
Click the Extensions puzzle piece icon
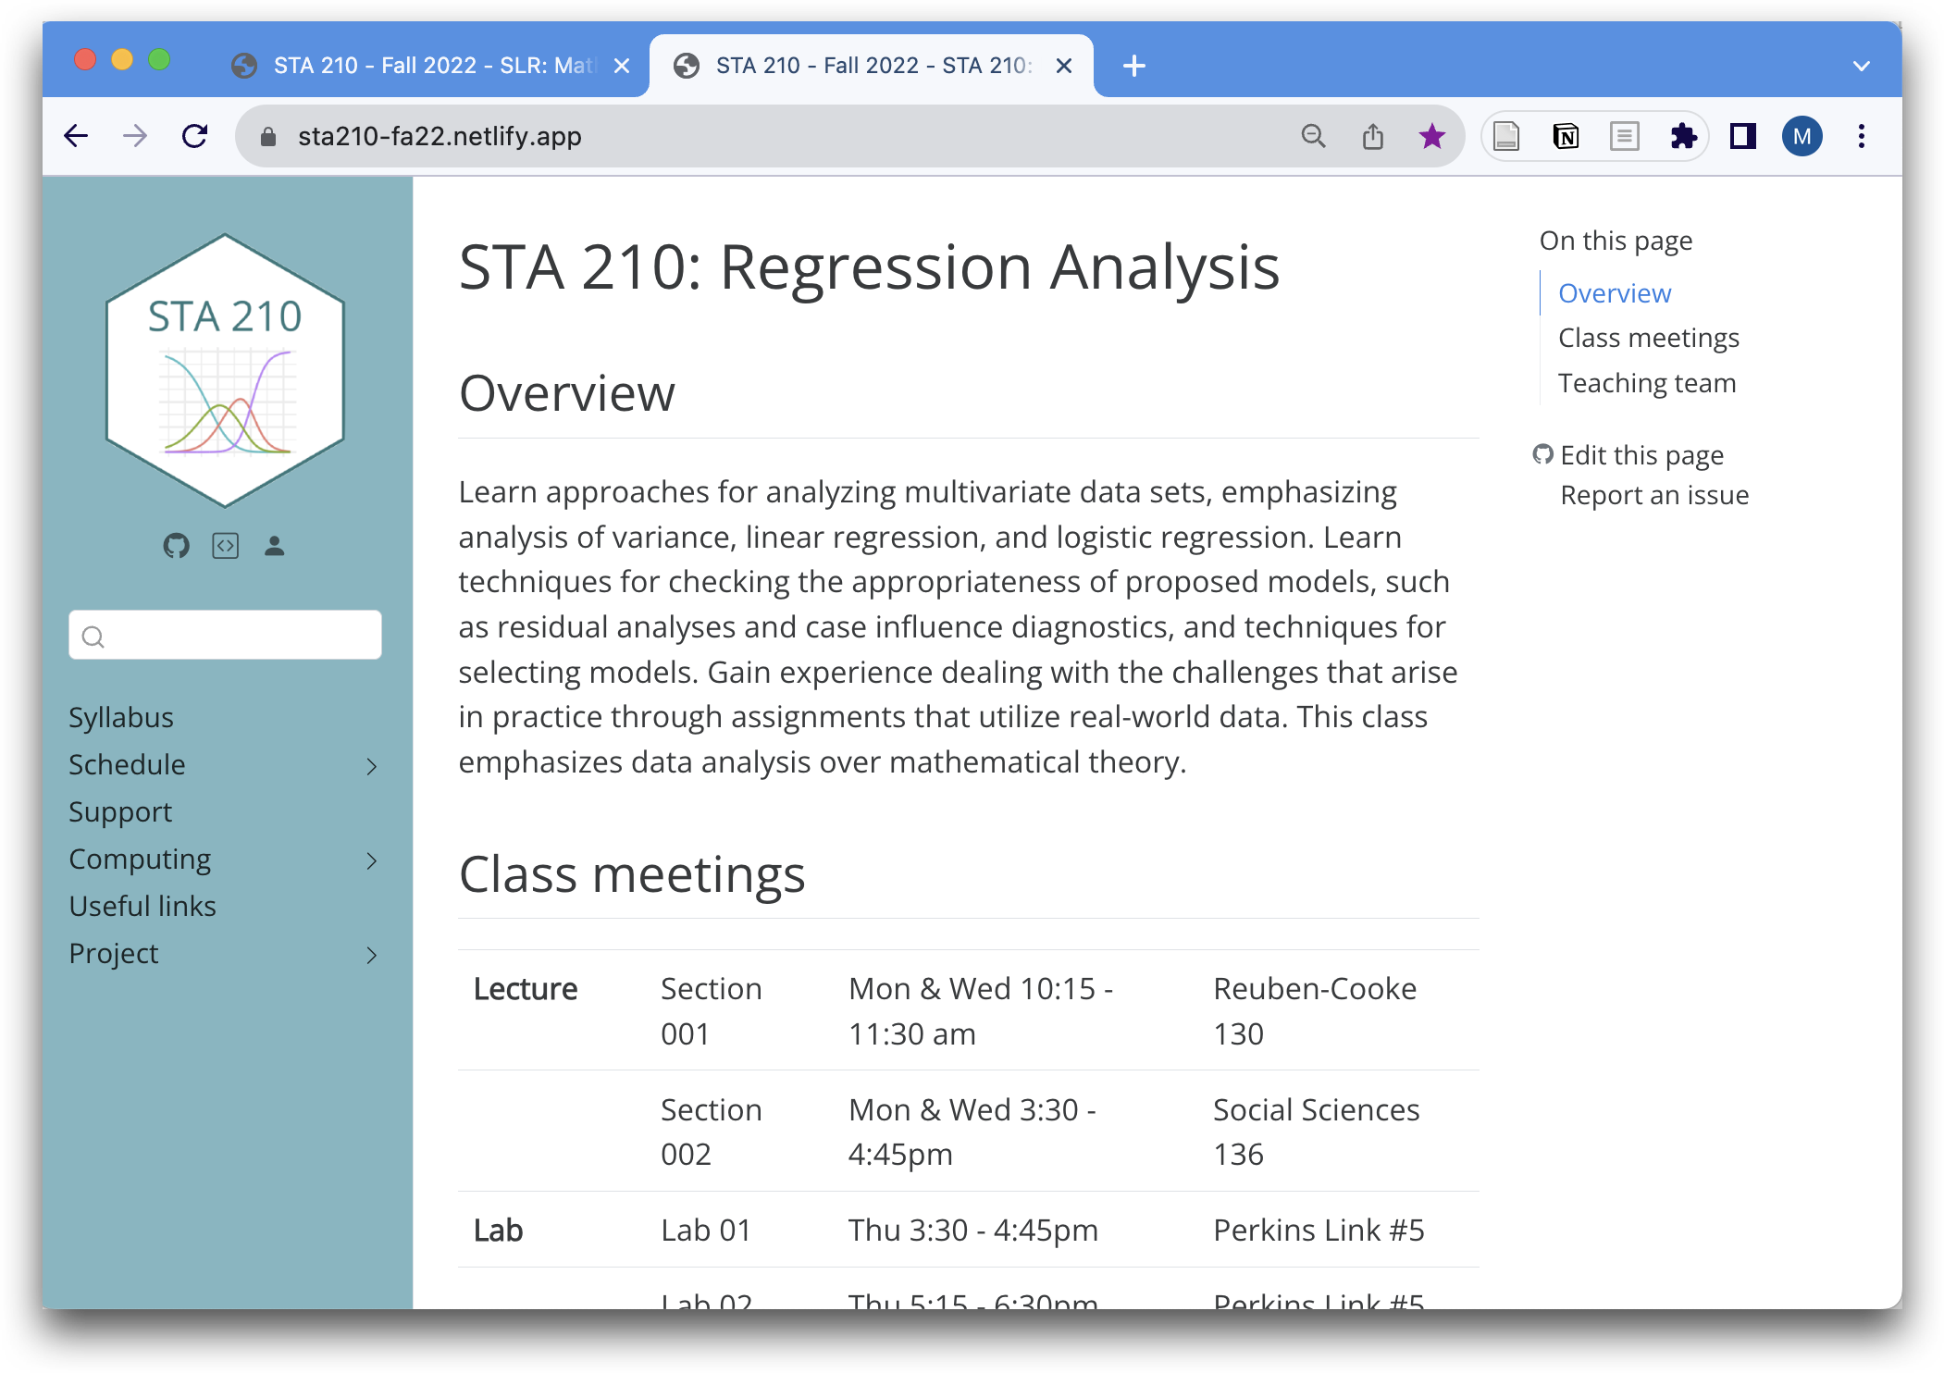coord(1683,137)
